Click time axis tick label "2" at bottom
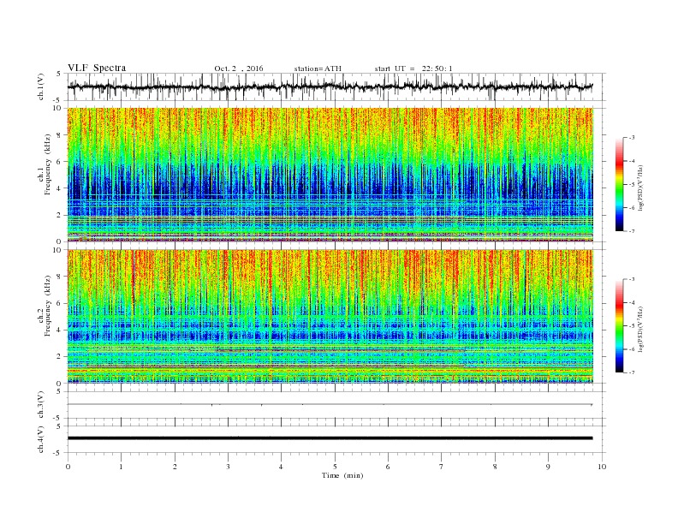This screenshot has height=524, width=678. pos(175,467)
